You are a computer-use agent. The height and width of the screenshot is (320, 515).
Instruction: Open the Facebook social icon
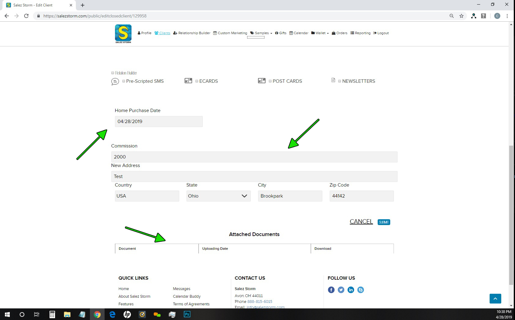click(331, 290)
